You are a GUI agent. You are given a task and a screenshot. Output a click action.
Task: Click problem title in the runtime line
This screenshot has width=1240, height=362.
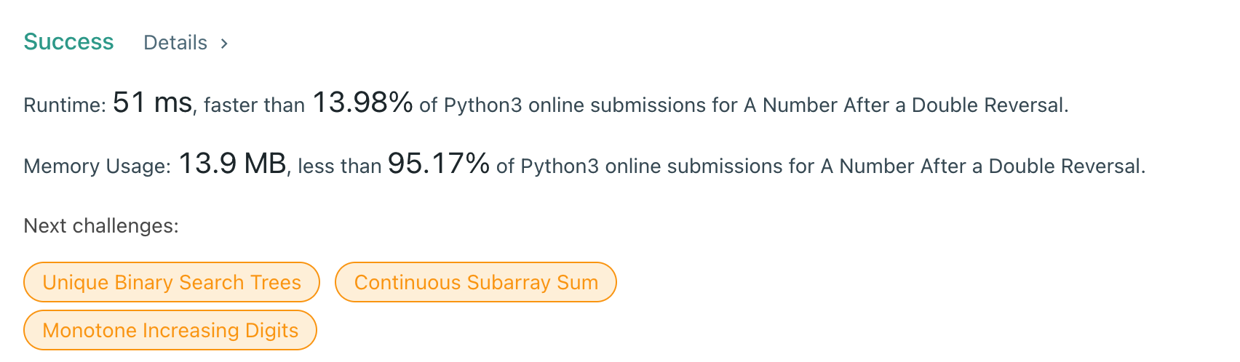pos(905,105)
